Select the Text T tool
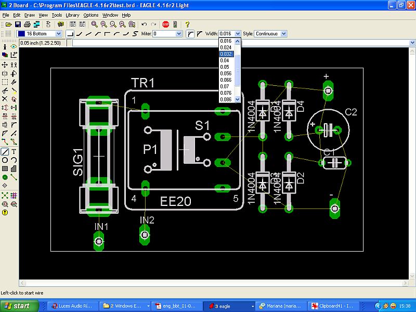The image size is (416, 312). 14,151
